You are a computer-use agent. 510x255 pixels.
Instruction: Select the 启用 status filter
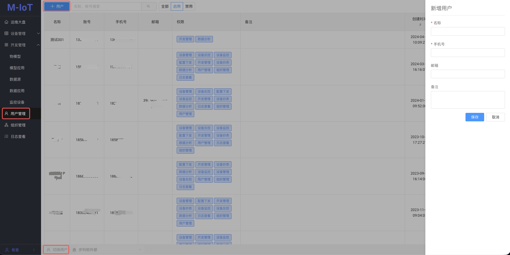[x=177, y=6]
